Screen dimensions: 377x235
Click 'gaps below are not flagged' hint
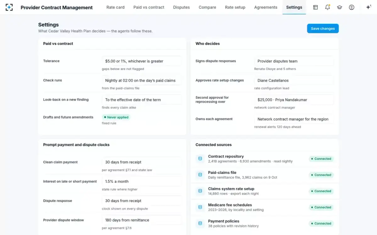tap(123, 69)
